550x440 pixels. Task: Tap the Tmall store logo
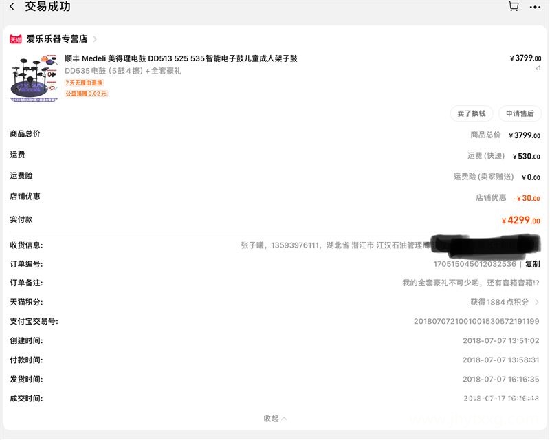15,39
